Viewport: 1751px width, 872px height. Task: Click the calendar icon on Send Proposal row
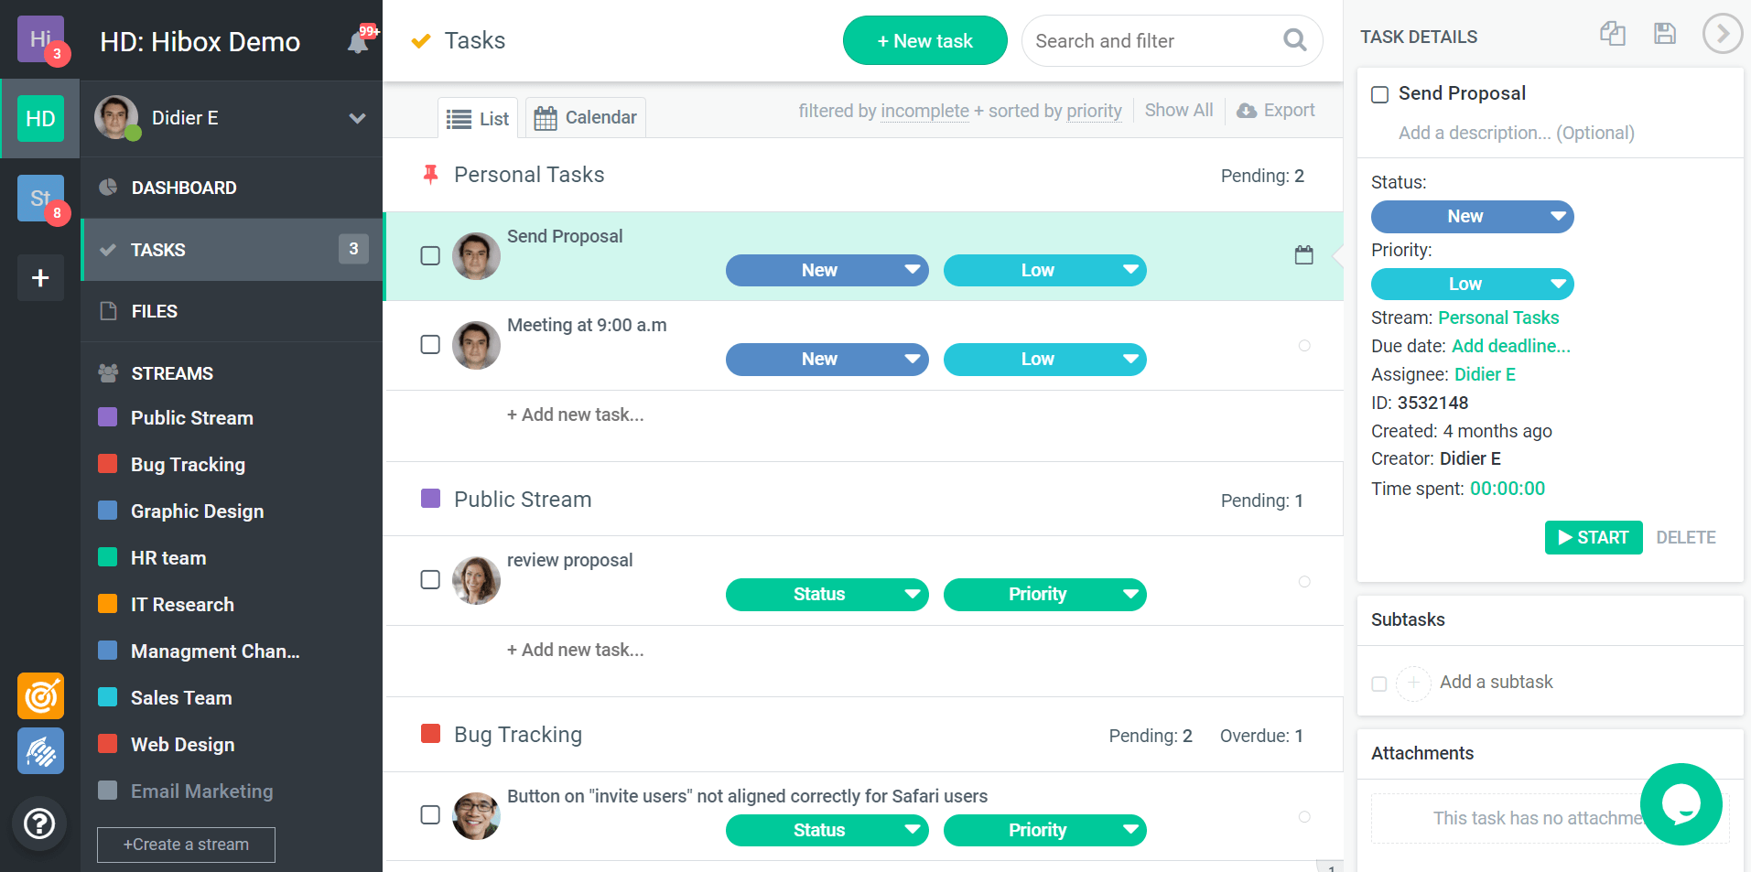(1303, 255)
